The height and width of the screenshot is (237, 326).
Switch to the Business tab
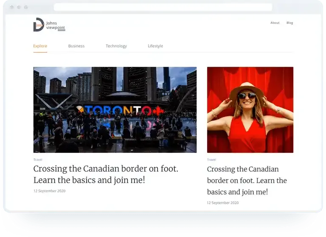[76, 46]
